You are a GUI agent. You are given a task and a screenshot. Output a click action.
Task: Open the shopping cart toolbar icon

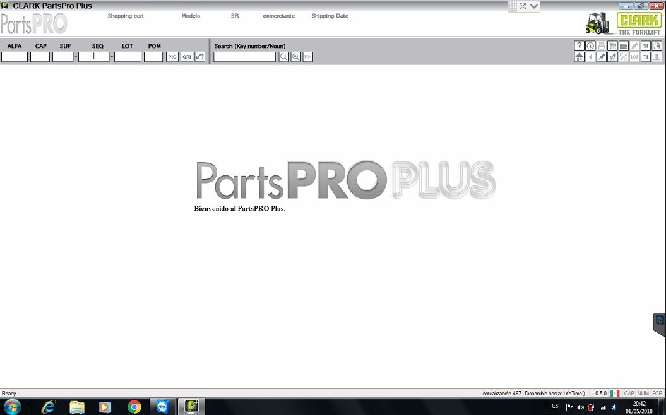click(x=612, y=46)
